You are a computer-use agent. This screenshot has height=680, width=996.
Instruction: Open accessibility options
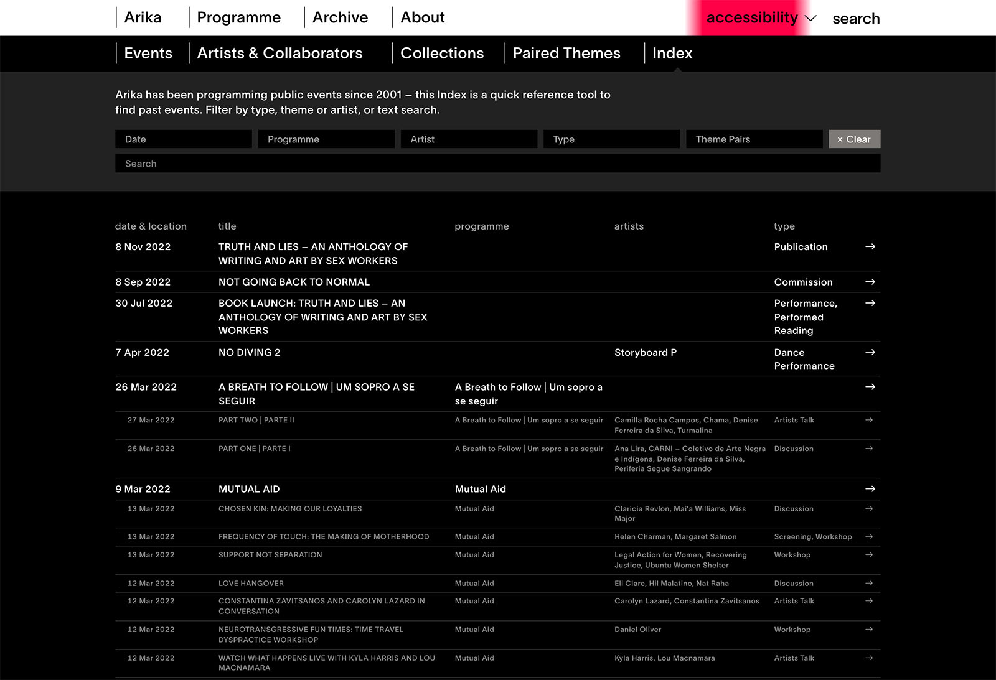[752, 18]
